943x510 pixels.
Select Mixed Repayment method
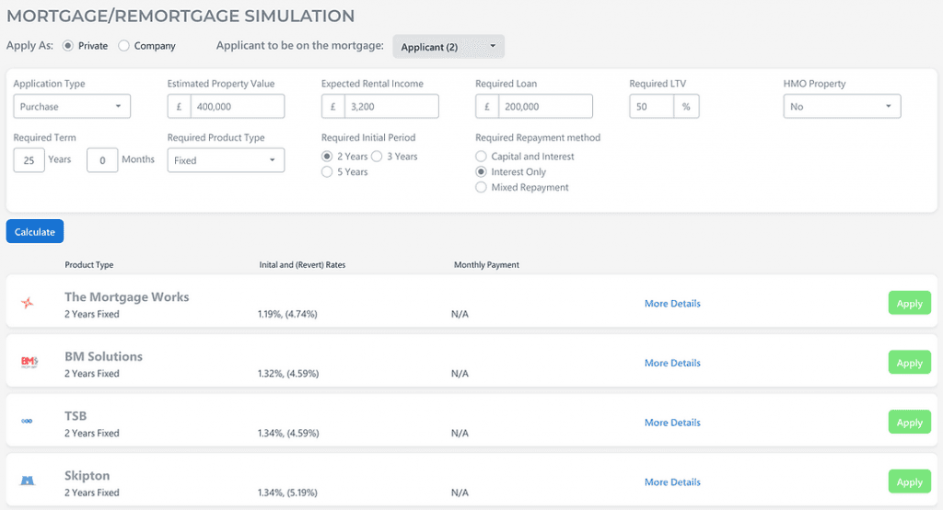pos(481,188)
